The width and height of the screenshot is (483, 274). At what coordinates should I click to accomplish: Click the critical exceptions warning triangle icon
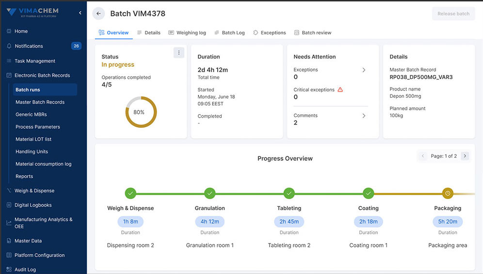(340, 90)
